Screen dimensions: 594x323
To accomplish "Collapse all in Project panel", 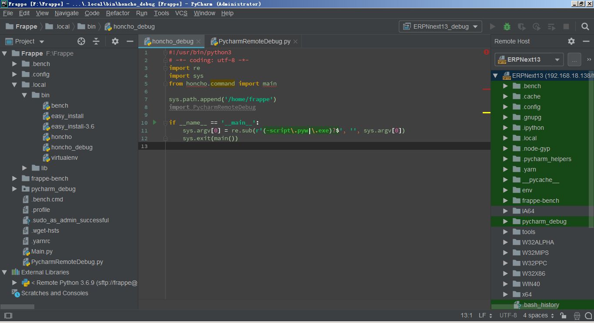I will click(x=96, y=41).
